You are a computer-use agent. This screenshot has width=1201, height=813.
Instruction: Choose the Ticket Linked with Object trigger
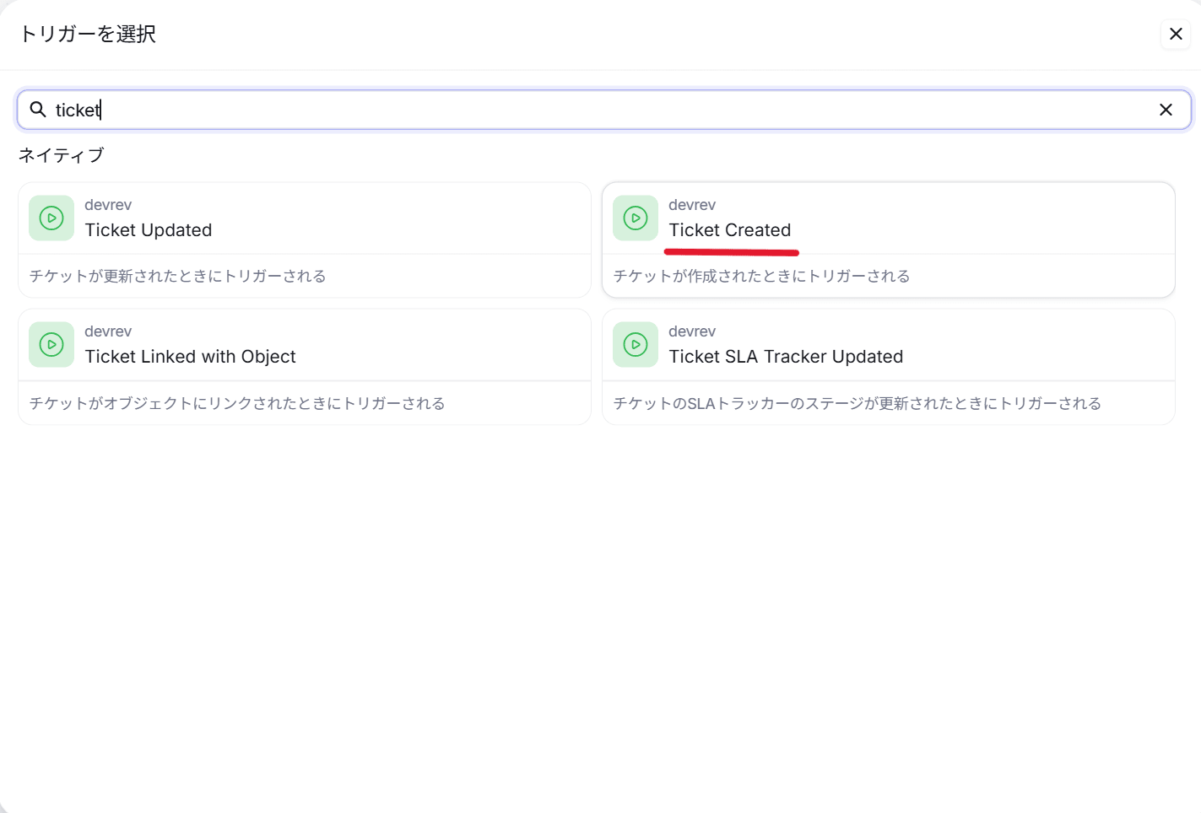pyautogui.click(x=304, y=365)
